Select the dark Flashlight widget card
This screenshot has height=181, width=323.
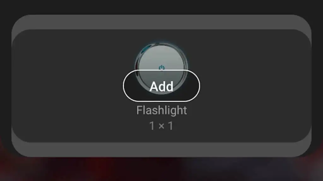(161, 86)
